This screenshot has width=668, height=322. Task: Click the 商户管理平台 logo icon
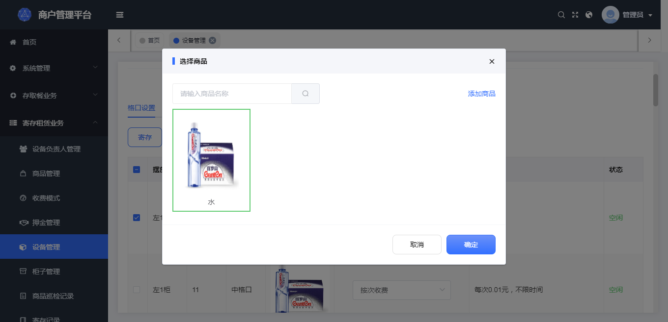click(x=24, y=15)
